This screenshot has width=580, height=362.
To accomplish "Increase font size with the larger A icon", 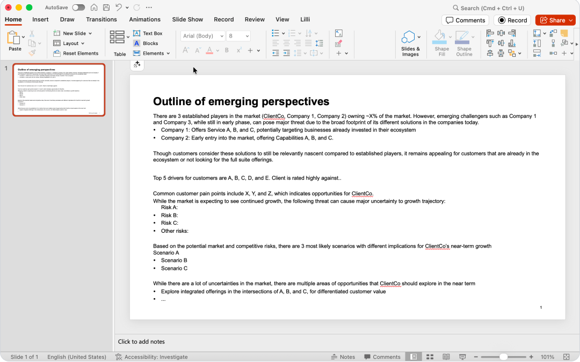I will [x=186, y=50].
